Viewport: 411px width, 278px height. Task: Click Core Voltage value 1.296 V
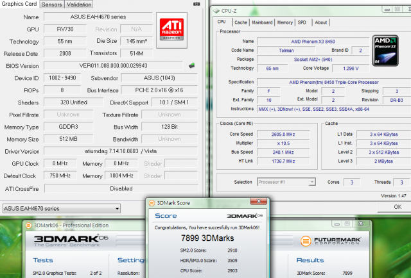351,69
